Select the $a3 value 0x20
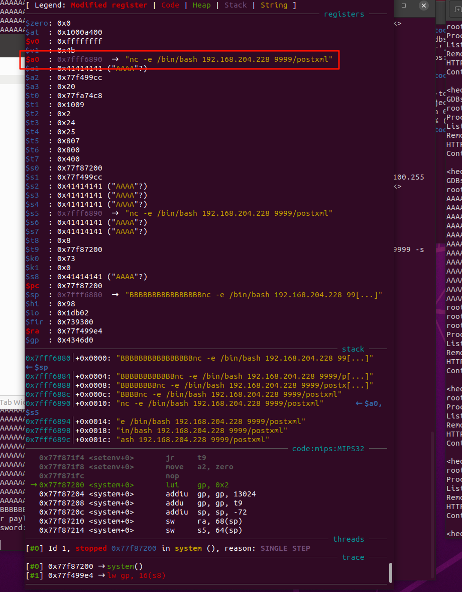This screenshot has width=462, height=592. click(66, 87)
